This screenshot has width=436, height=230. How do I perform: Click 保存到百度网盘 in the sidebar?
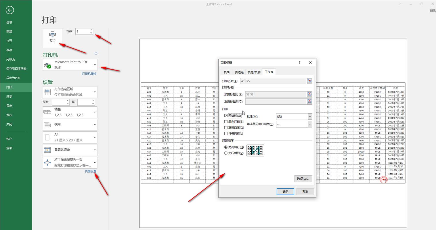coord(16,69)
